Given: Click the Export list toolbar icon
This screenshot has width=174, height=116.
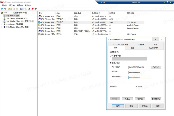Looking at the screenshot, I should pyautogui.click(x=17, y=9).
